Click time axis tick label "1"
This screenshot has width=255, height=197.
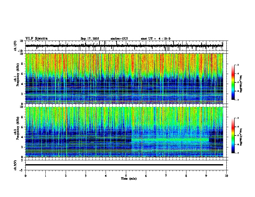click(45, 176)
